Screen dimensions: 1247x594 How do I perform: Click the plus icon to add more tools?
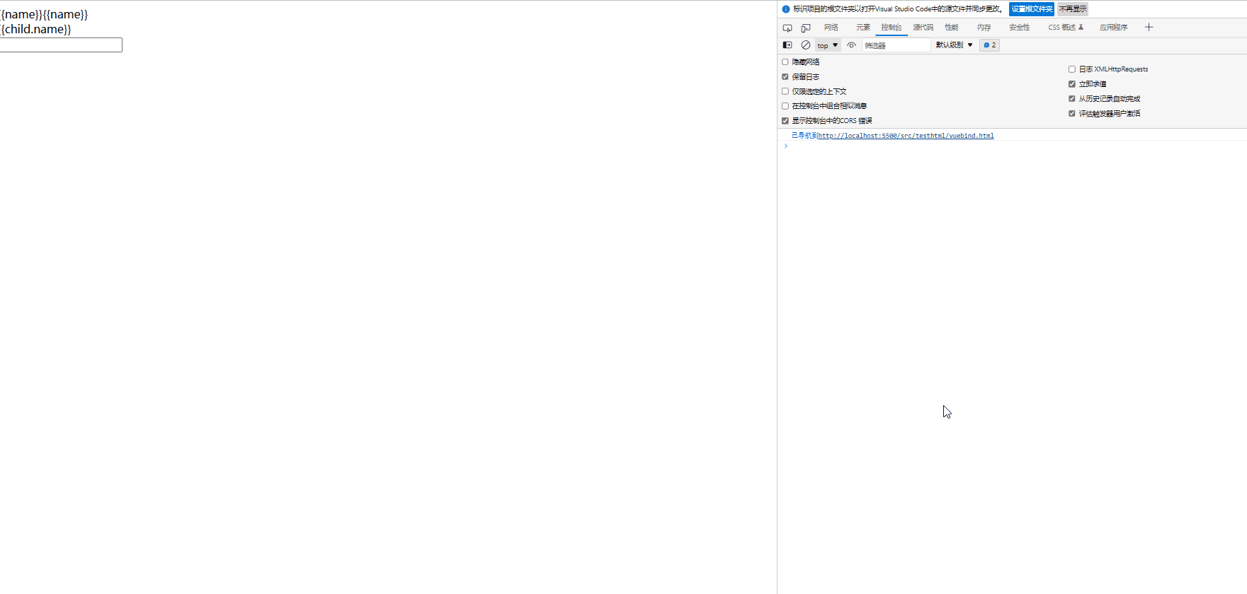(x=1149, y=28)
